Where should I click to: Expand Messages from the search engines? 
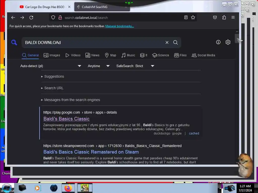71,100
